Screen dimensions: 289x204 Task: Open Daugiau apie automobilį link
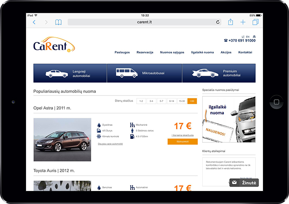click(110, 144)
